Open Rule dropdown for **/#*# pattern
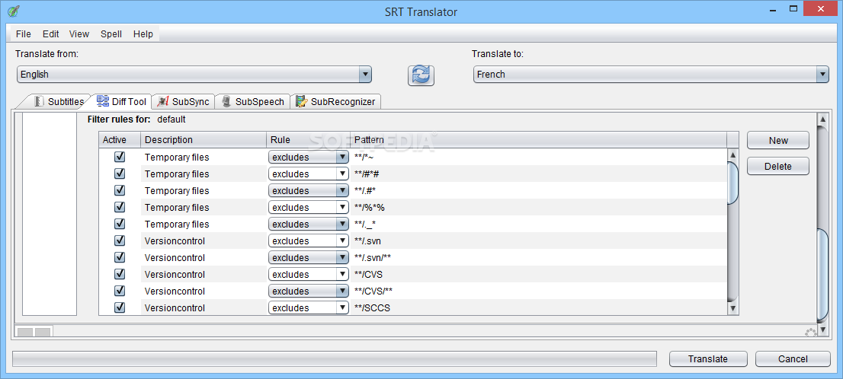Image resolution: width=843 pixels, height=379 pixels. (x=309, y=174)
